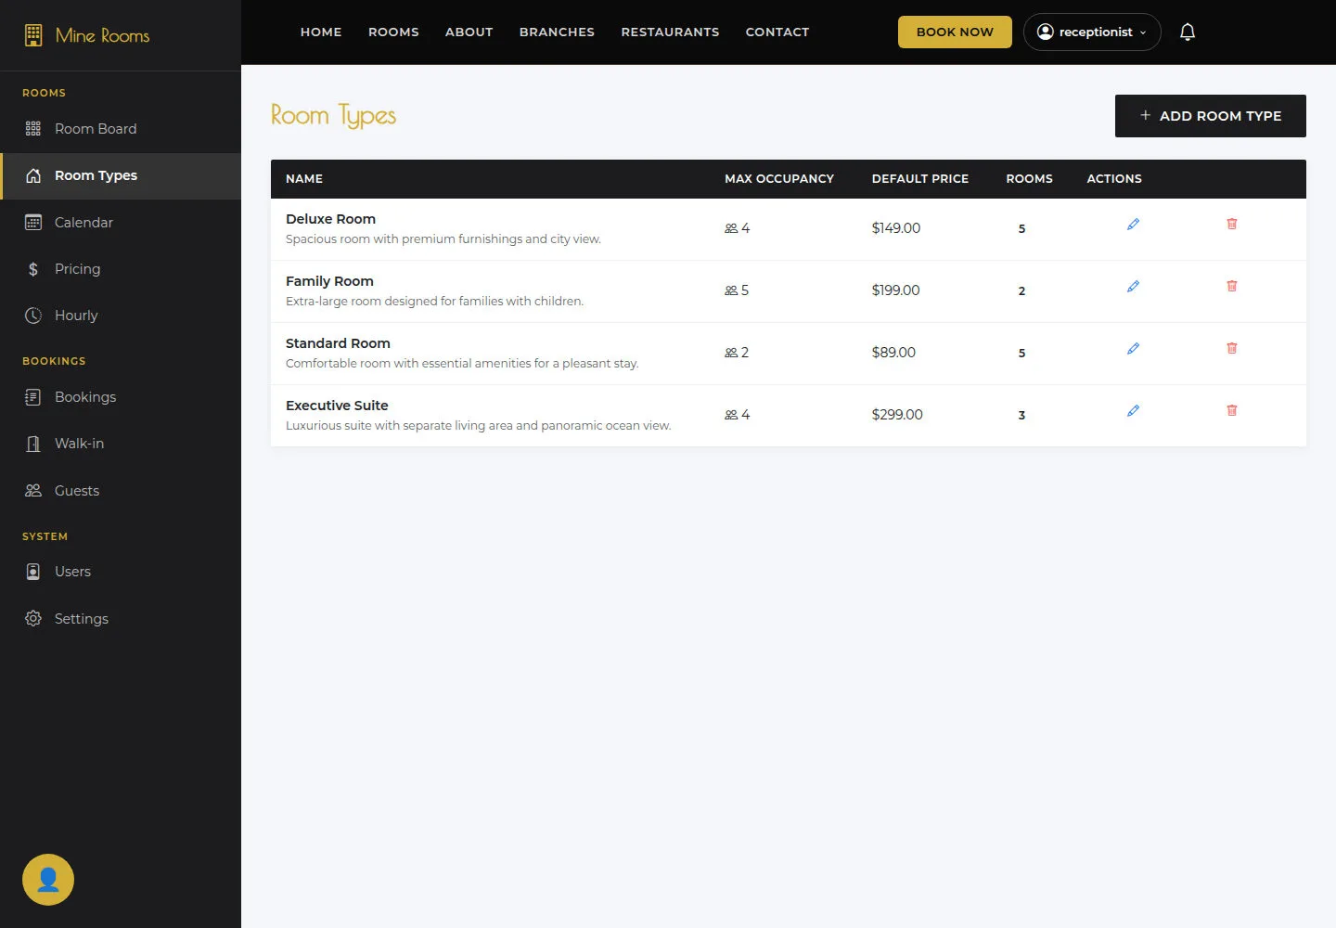This screenshot has height=928, width=1336.
Task: Open Branches in top navigation
Action: click(557, 32)
